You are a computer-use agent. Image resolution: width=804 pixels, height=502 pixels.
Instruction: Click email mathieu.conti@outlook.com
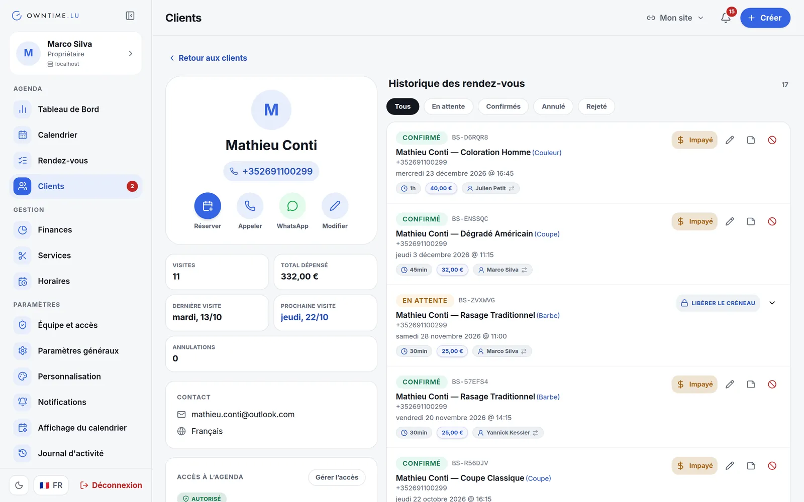coord(243,415)
